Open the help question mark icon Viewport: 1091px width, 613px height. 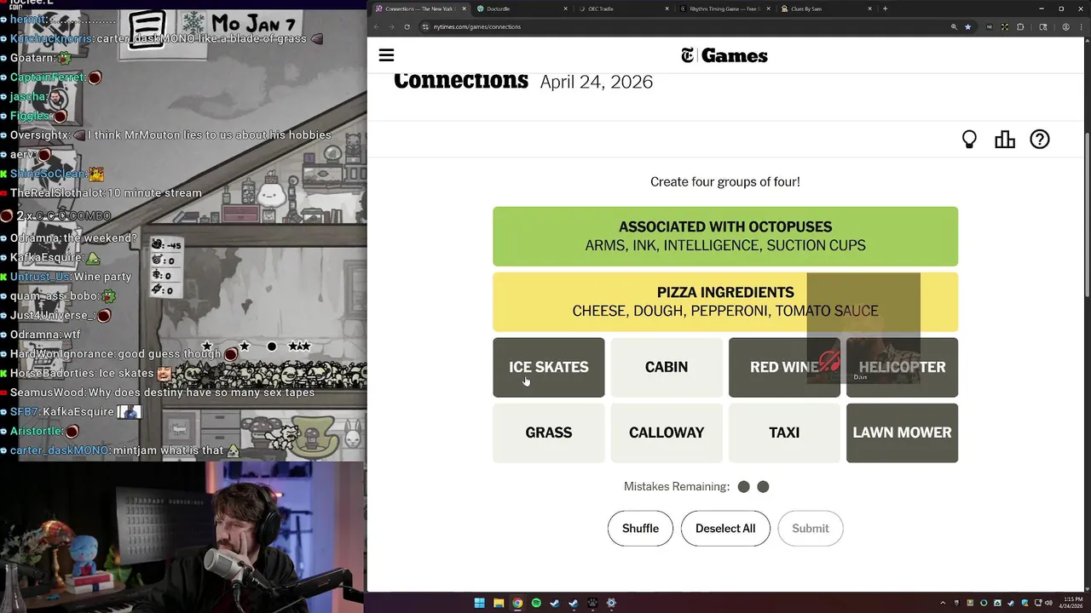[1040, 140]
